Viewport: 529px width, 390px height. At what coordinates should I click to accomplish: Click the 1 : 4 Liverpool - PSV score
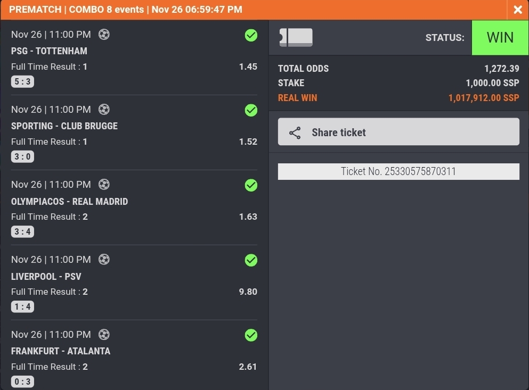coord(22,307)
